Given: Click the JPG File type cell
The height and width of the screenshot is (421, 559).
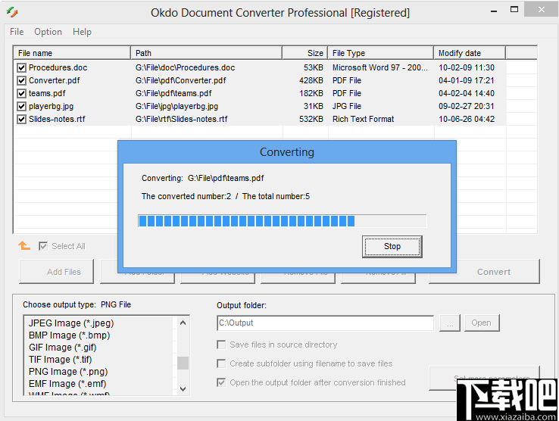Looking at the screenshot, I should click(x=346, y=106).
